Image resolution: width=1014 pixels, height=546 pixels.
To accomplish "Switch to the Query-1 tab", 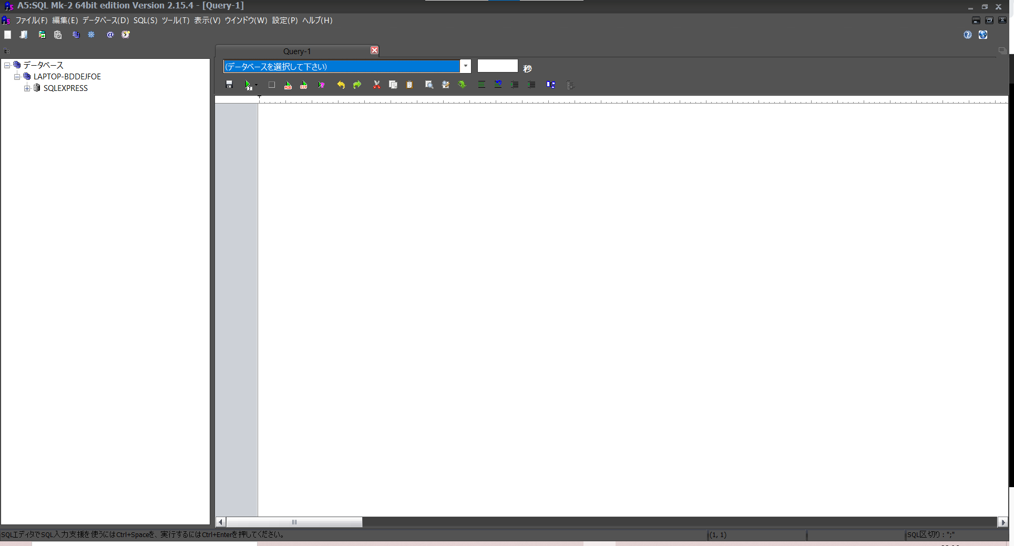I will (x=297, y=51).
